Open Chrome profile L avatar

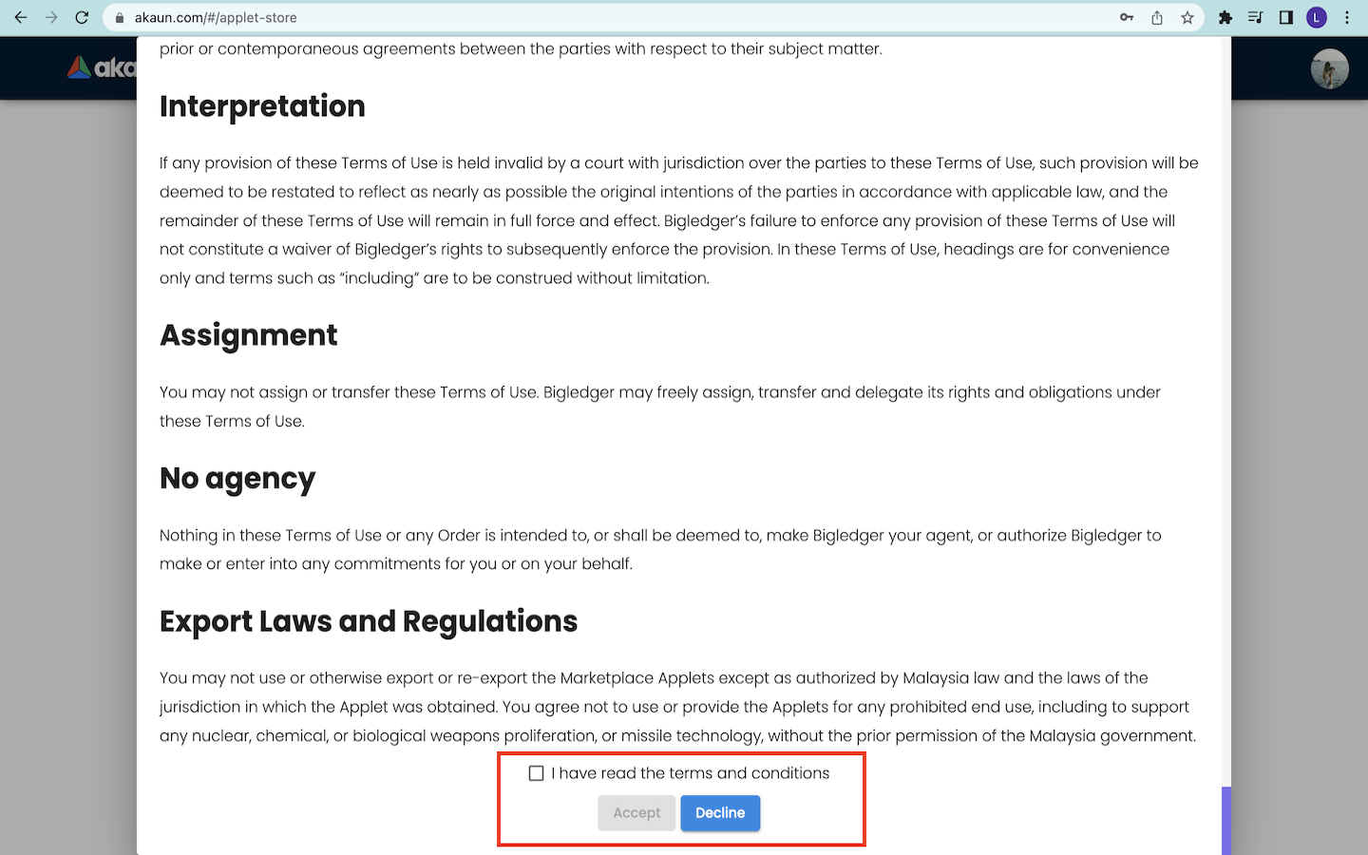click(x=1317, y=17)
